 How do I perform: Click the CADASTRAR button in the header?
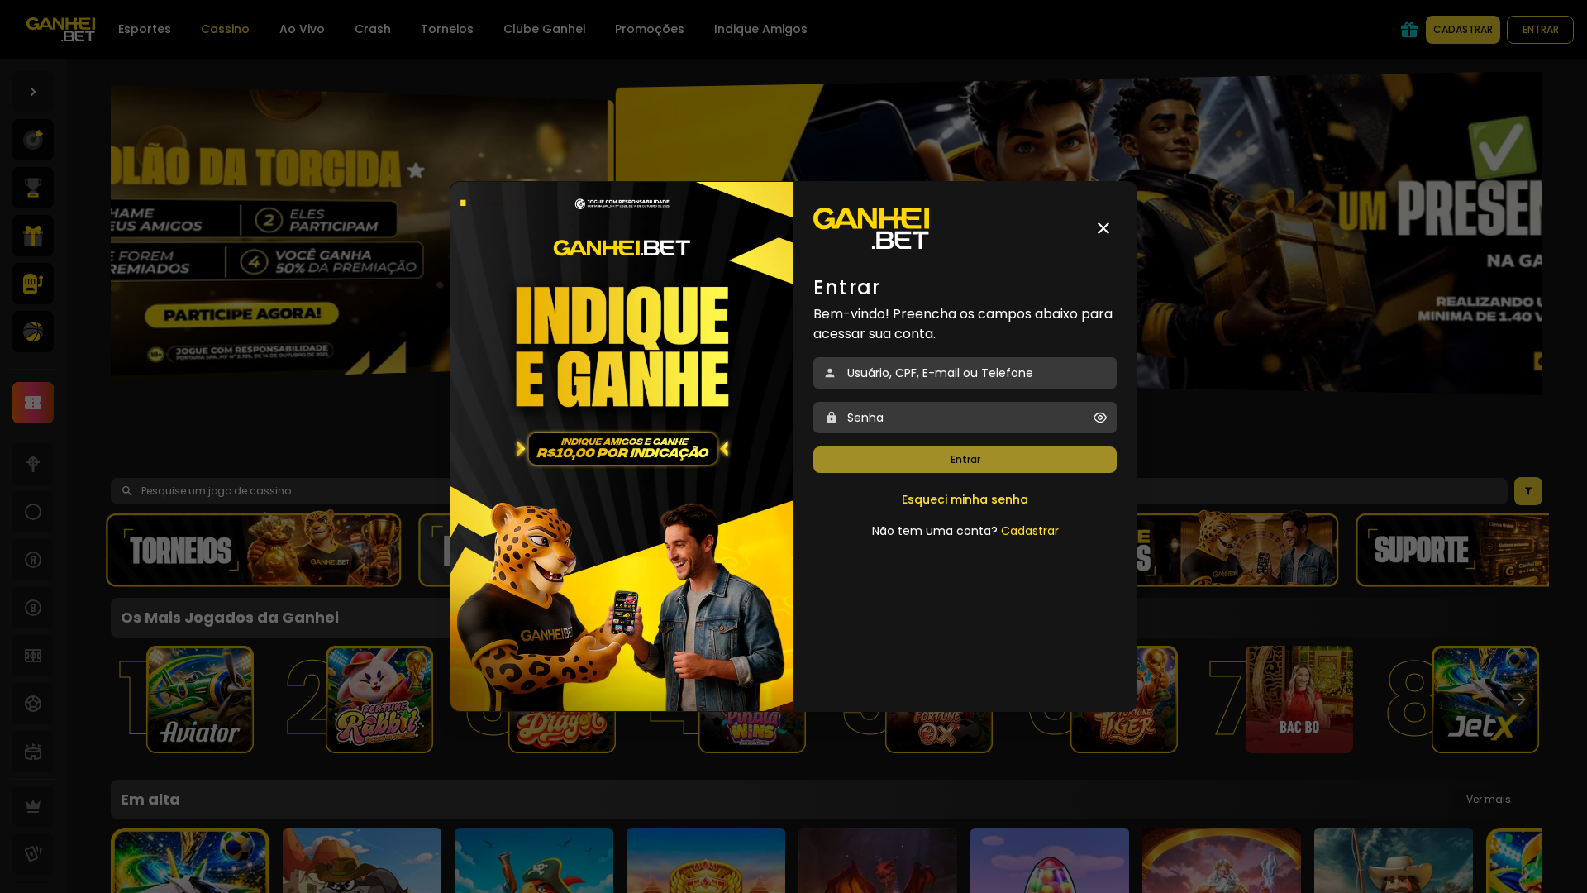[x=1463, y=30]
